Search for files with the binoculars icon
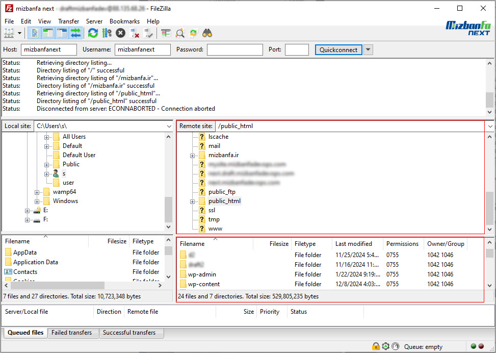The image size is (496, 353). [207, 33]
